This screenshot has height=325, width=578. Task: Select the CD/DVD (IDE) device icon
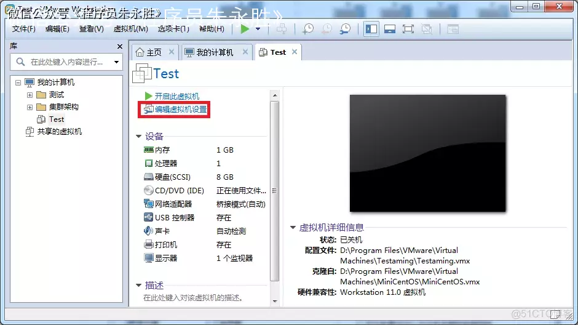[148, 190]
